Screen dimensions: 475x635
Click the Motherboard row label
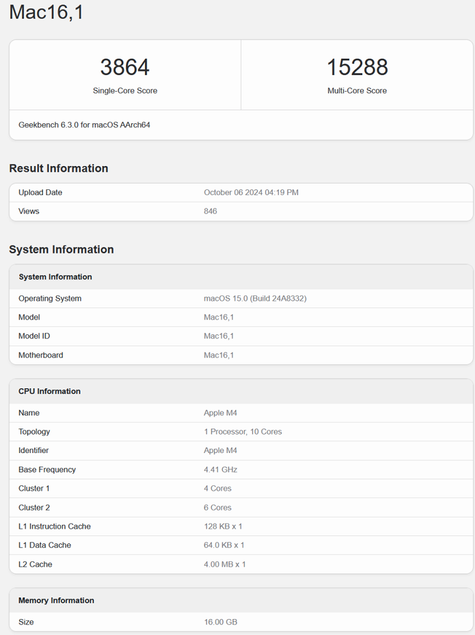[41, 355]
